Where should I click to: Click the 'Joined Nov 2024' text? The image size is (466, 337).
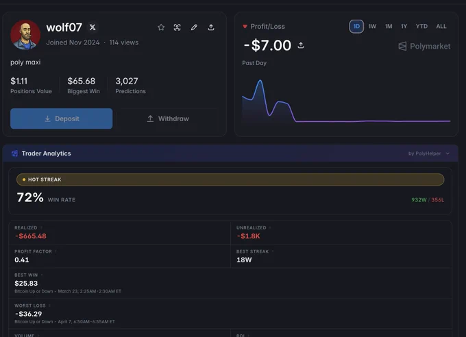pyautogui.click(x=73, y=42)
